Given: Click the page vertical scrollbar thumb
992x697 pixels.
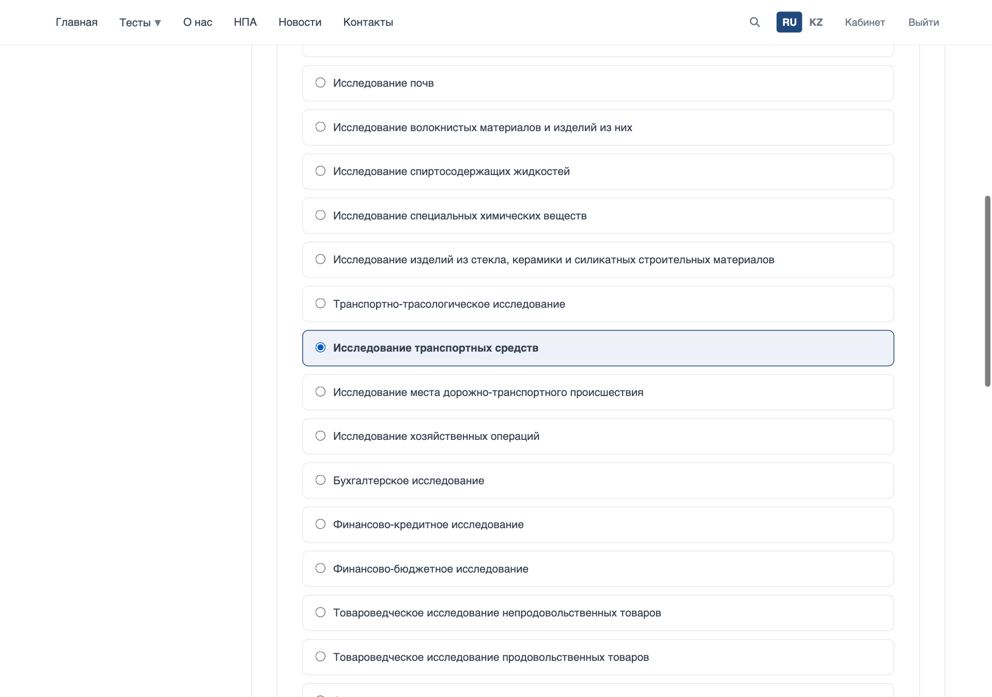Looking at the screenshot, I should 987,291.
